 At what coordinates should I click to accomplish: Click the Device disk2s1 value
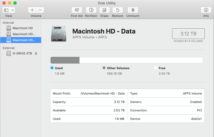pyautogui.click(x=196, y=119)
